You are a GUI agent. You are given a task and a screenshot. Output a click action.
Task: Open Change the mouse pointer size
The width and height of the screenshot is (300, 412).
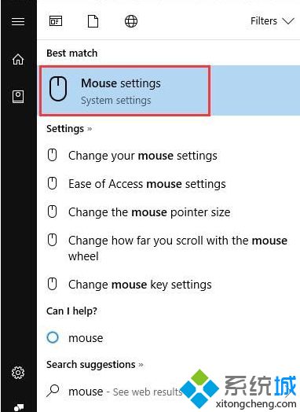tap(170, 212)
